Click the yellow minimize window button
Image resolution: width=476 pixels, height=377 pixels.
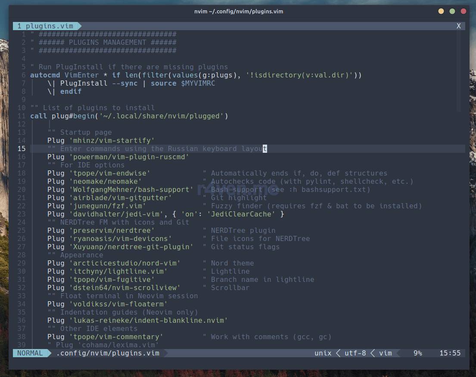[441, 11]
